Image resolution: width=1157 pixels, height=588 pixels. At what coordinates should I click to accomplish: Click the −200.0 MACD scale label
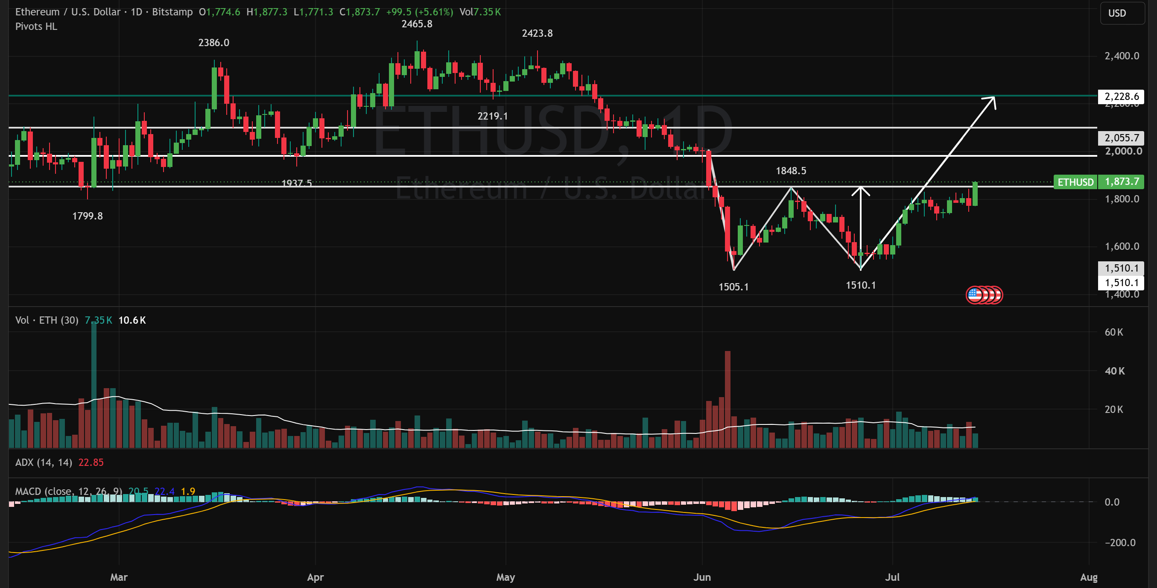point(1120,543)
